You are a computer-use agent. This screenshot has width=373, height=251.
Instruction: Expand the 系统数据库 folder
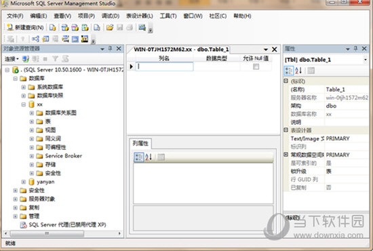(x=23, y=87)
